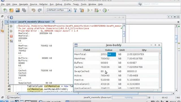Image resolution: width=181 pixels, height=102 pixels.
Task: Select the Buffers: field cell in table
Action: [x=87, y=63]
